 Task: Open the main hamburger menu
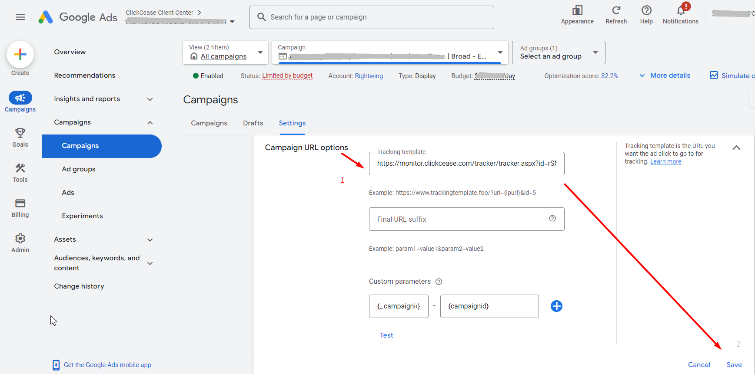[x=20, y=17]
